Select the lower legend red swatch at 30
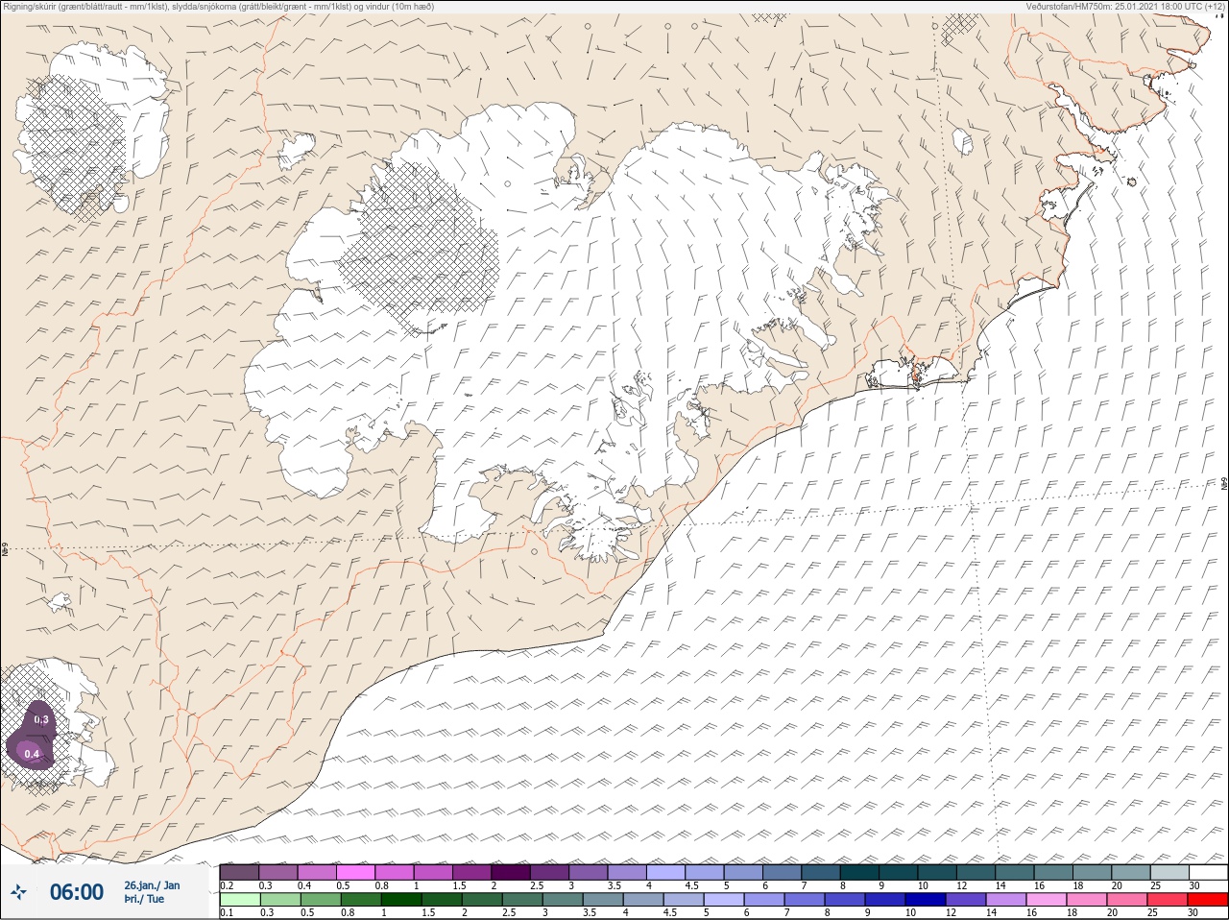The image size is (1229, 920). click(x=1208, y=900)
